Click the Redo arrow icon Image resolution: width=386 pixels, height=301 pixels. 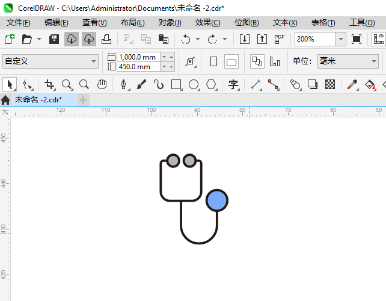(x=212, y=39)
